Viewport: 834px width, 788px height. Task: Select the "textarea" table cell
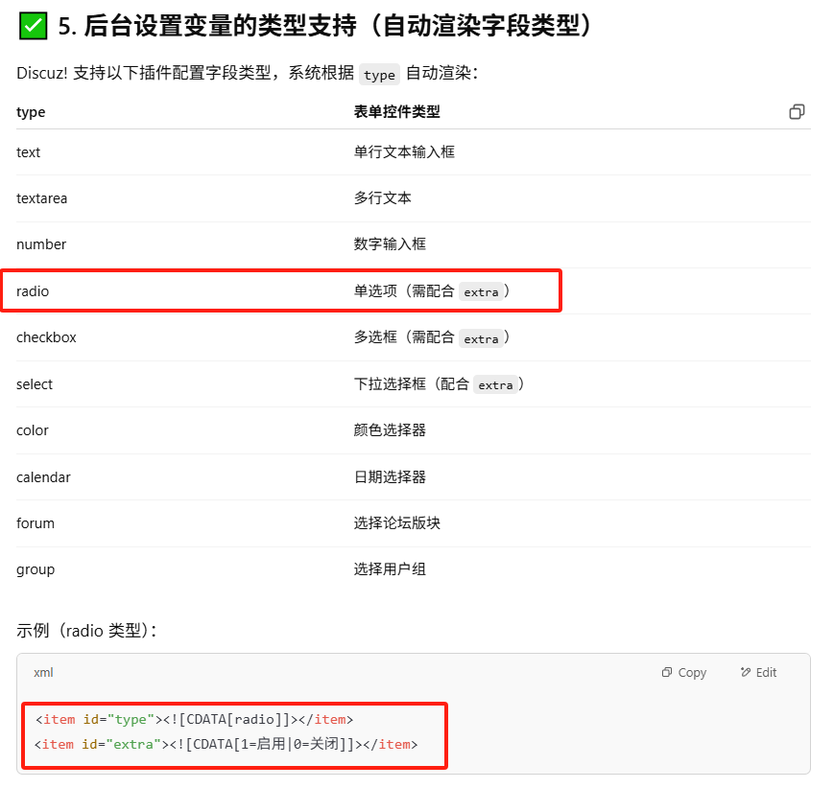pyautogui.click(x=41, y=198)
